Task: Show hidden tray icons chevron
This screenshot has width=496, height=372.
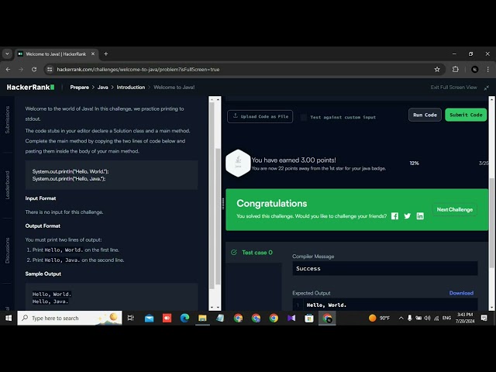Action: click(x=401, y=318)
